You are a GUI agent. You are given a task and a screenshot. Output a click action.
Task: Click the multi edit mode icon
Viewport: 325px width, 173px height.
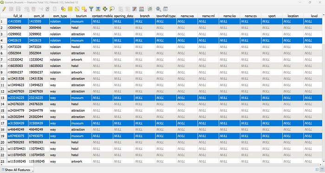click(11, 9)
